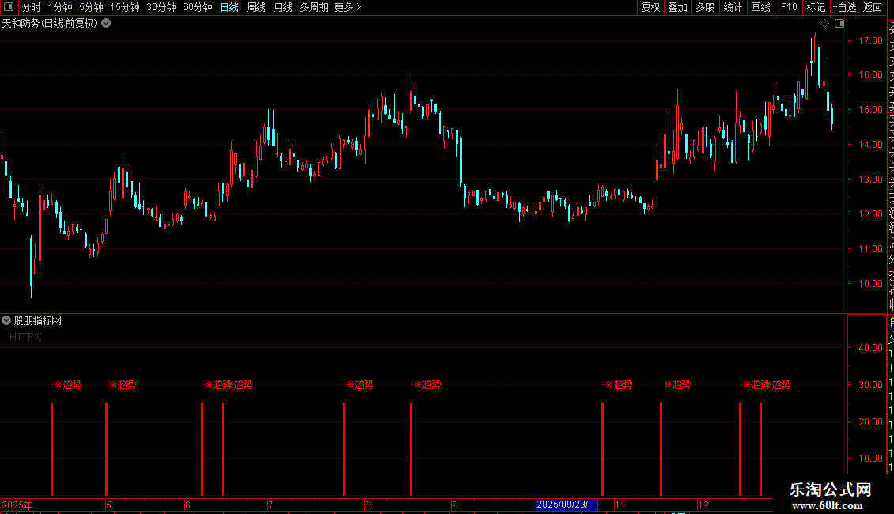Add stock to watchlist with +自选
894x514 pixels.
(844, 7)
